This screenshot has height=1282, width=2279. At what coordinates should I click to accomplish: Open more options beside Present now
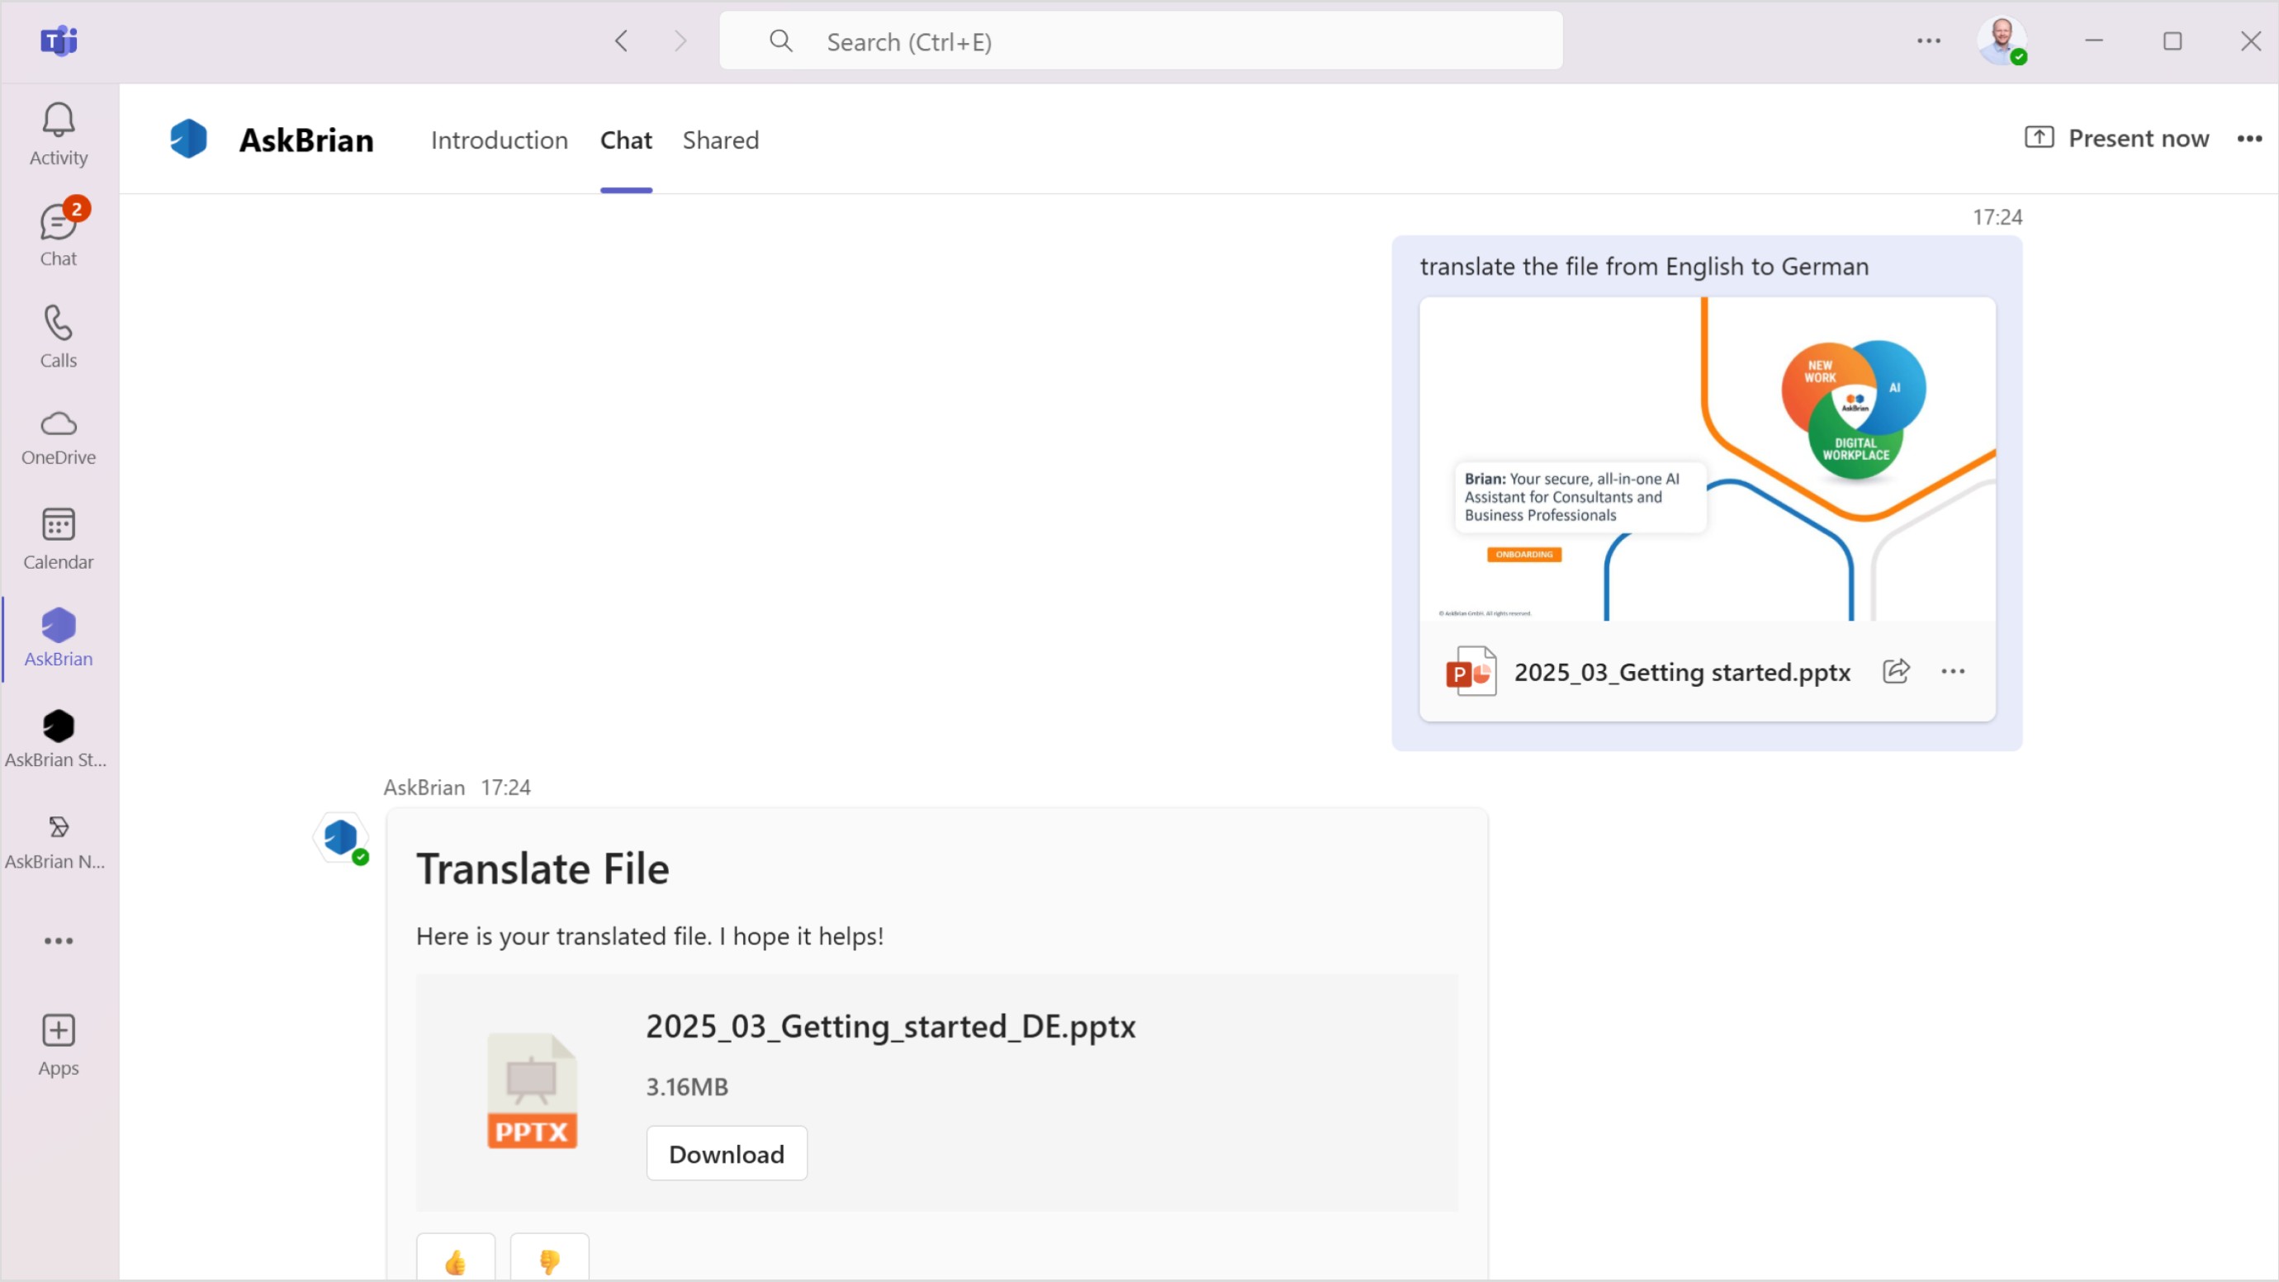coord(2249,139)
